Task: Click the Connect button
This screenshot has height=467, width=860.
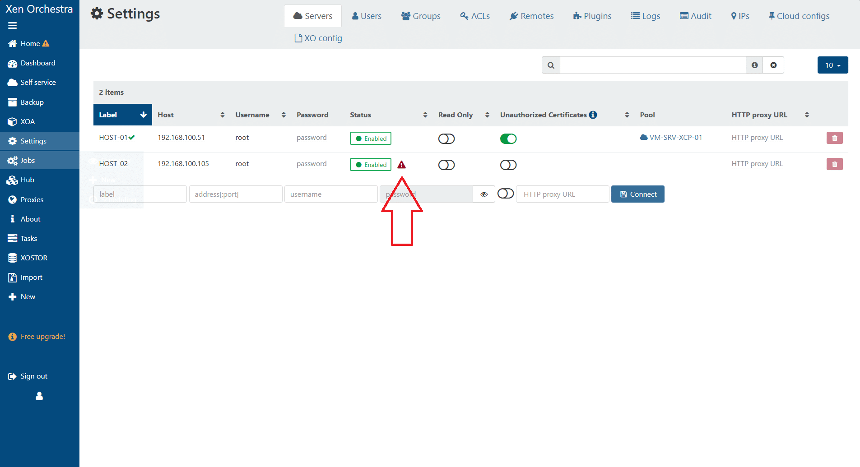Action: (638, 194)
